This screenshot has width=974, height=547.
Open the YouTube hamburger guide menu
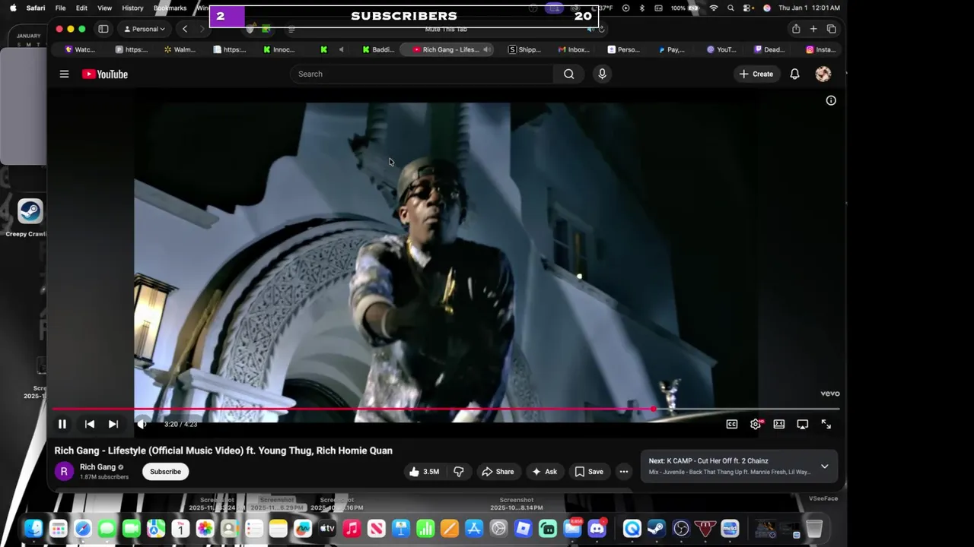pyautogui.click(x=64, y=74)
